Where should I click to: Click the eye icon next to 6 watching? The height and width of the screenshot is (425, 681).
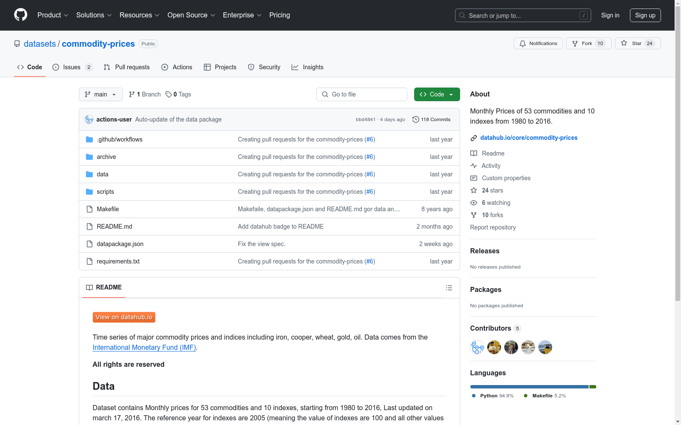(474, 203)
